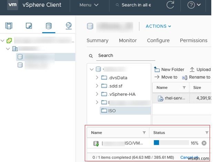Open the Monitor tab
Screen dimensions: 213x162
pos(128,40)
